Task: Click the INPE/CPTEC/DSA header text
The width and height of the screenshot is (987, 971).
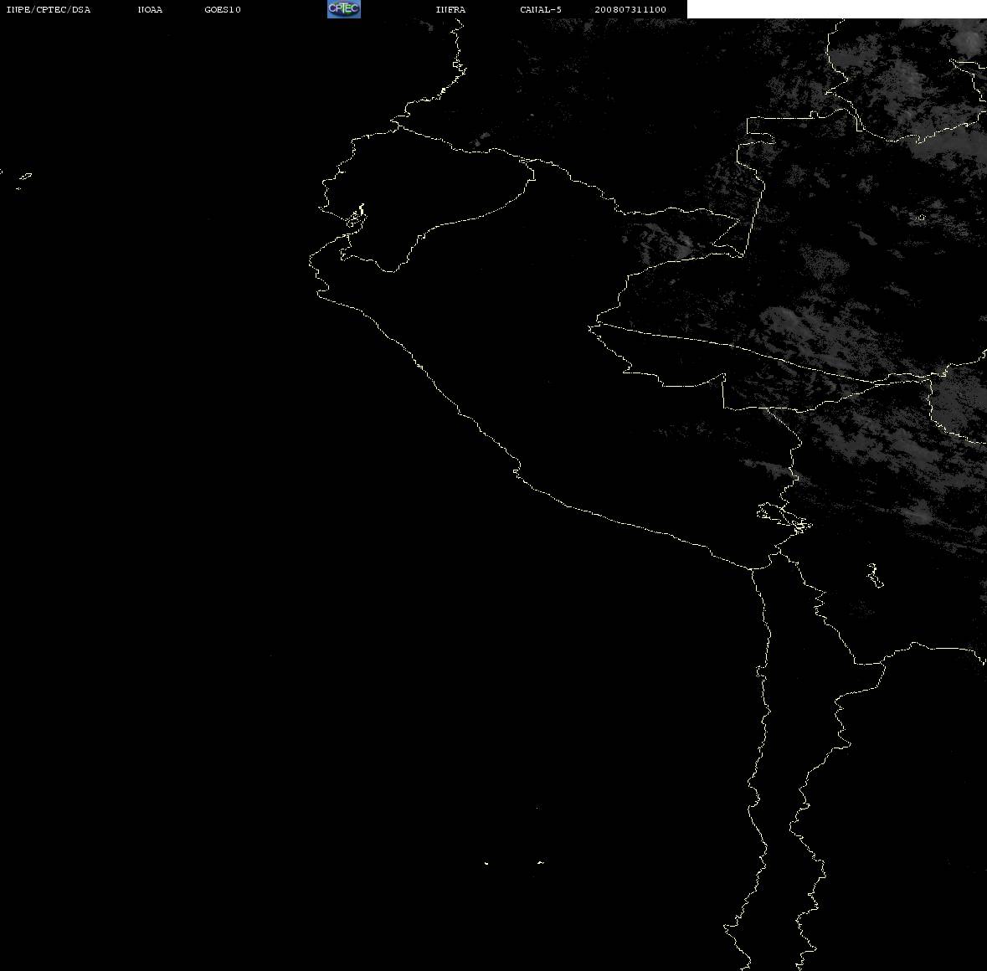Action: click(x=49, y=9)
